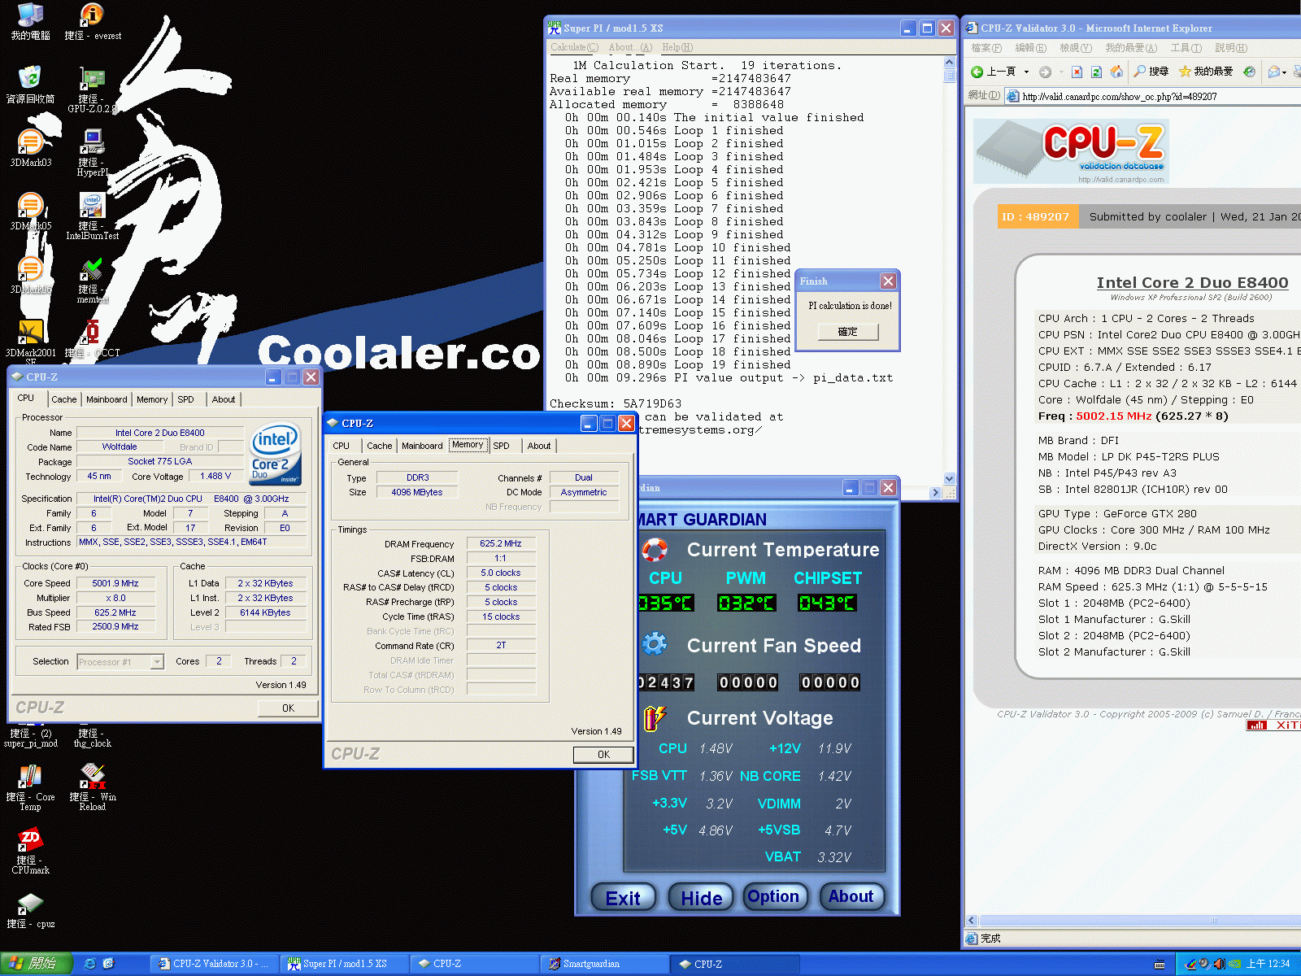Click the Internet Explorer address bar URL
Screen dimensions: 1301x976
pos(1120,96)
